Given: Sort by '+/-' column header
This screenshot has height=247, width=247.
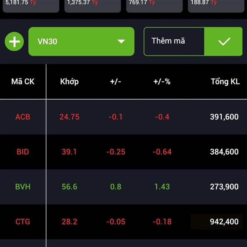Looking at the screenshot, I should [116, 82].
